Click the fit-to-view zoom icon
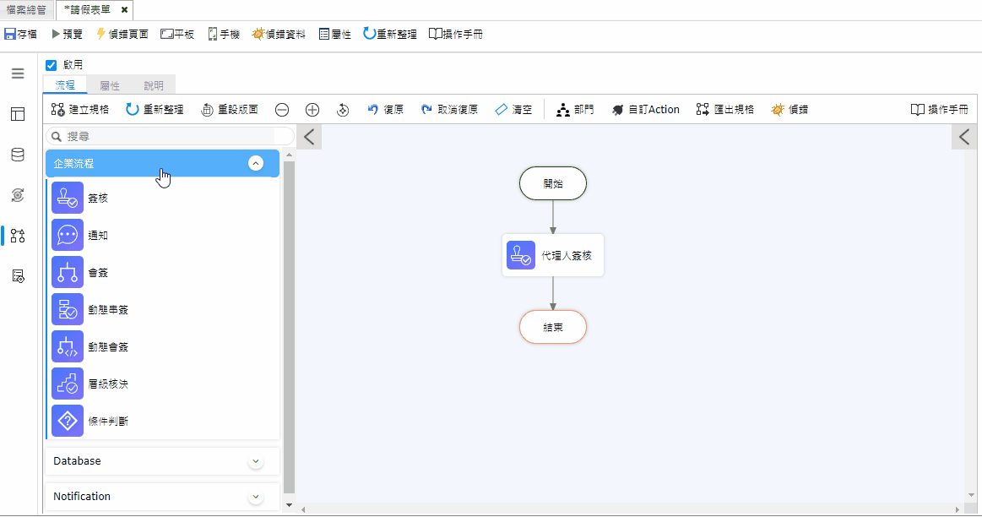Viewport: 982px width, 517px height. pos(343,110)
